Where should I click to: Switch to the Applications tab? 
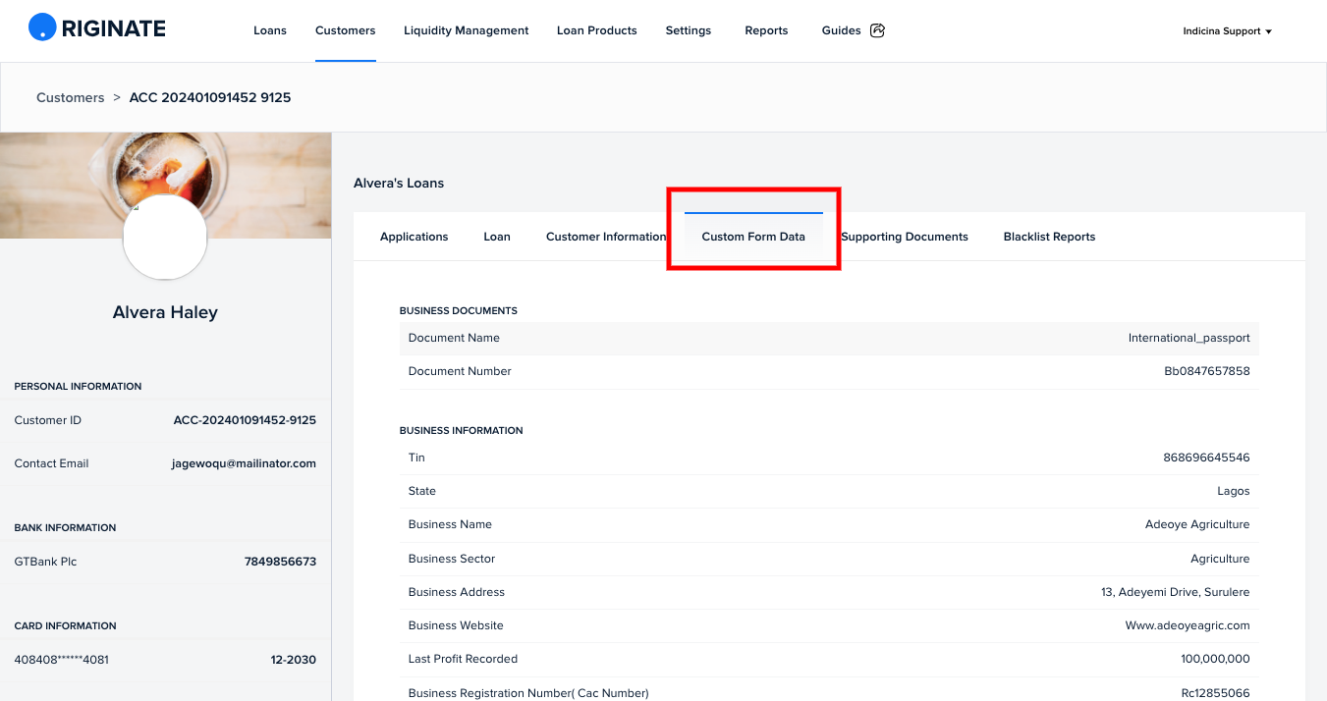coord(415,237)
